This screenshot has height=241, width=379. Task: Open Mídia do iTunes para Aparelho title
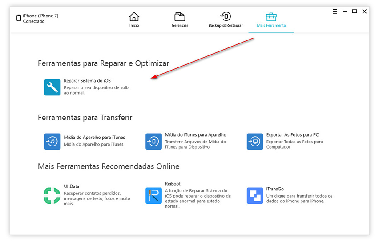pyautogui.click(x=196, y=135)
